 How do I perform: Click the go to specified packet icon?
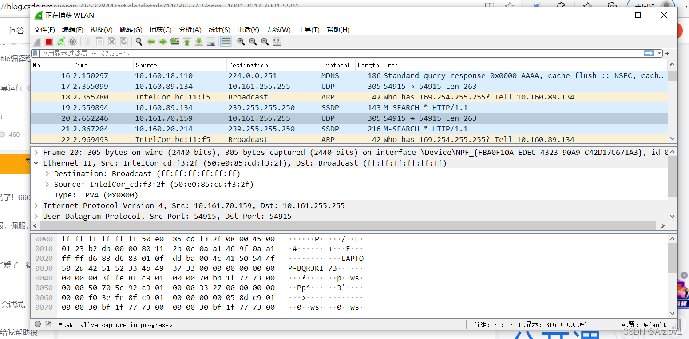(x=175, y=42)
